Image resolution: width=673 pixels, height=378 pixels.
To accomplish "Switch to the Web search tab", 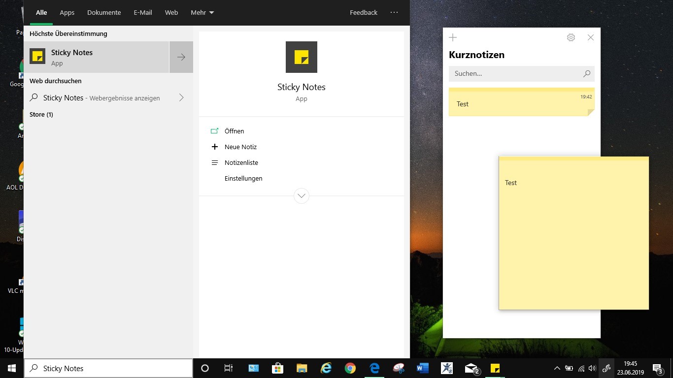I will click(x=171, y=12).
